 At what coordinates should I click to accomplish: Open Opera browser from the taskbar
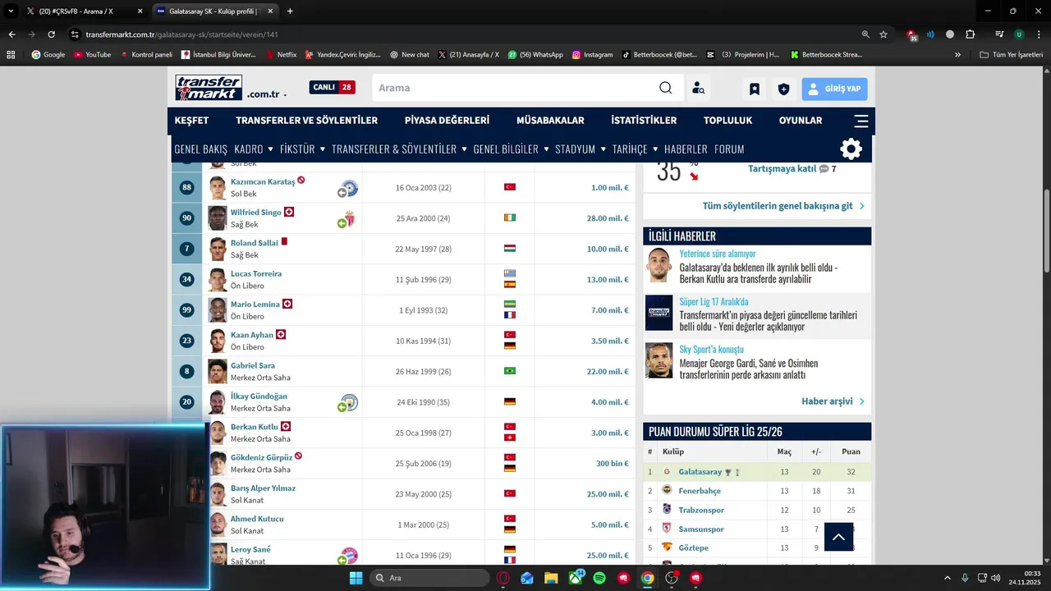[503, 578]
